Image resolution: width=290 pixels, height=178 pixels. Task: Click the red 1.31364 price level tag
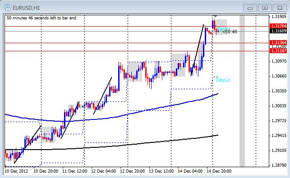coord(278,43)
